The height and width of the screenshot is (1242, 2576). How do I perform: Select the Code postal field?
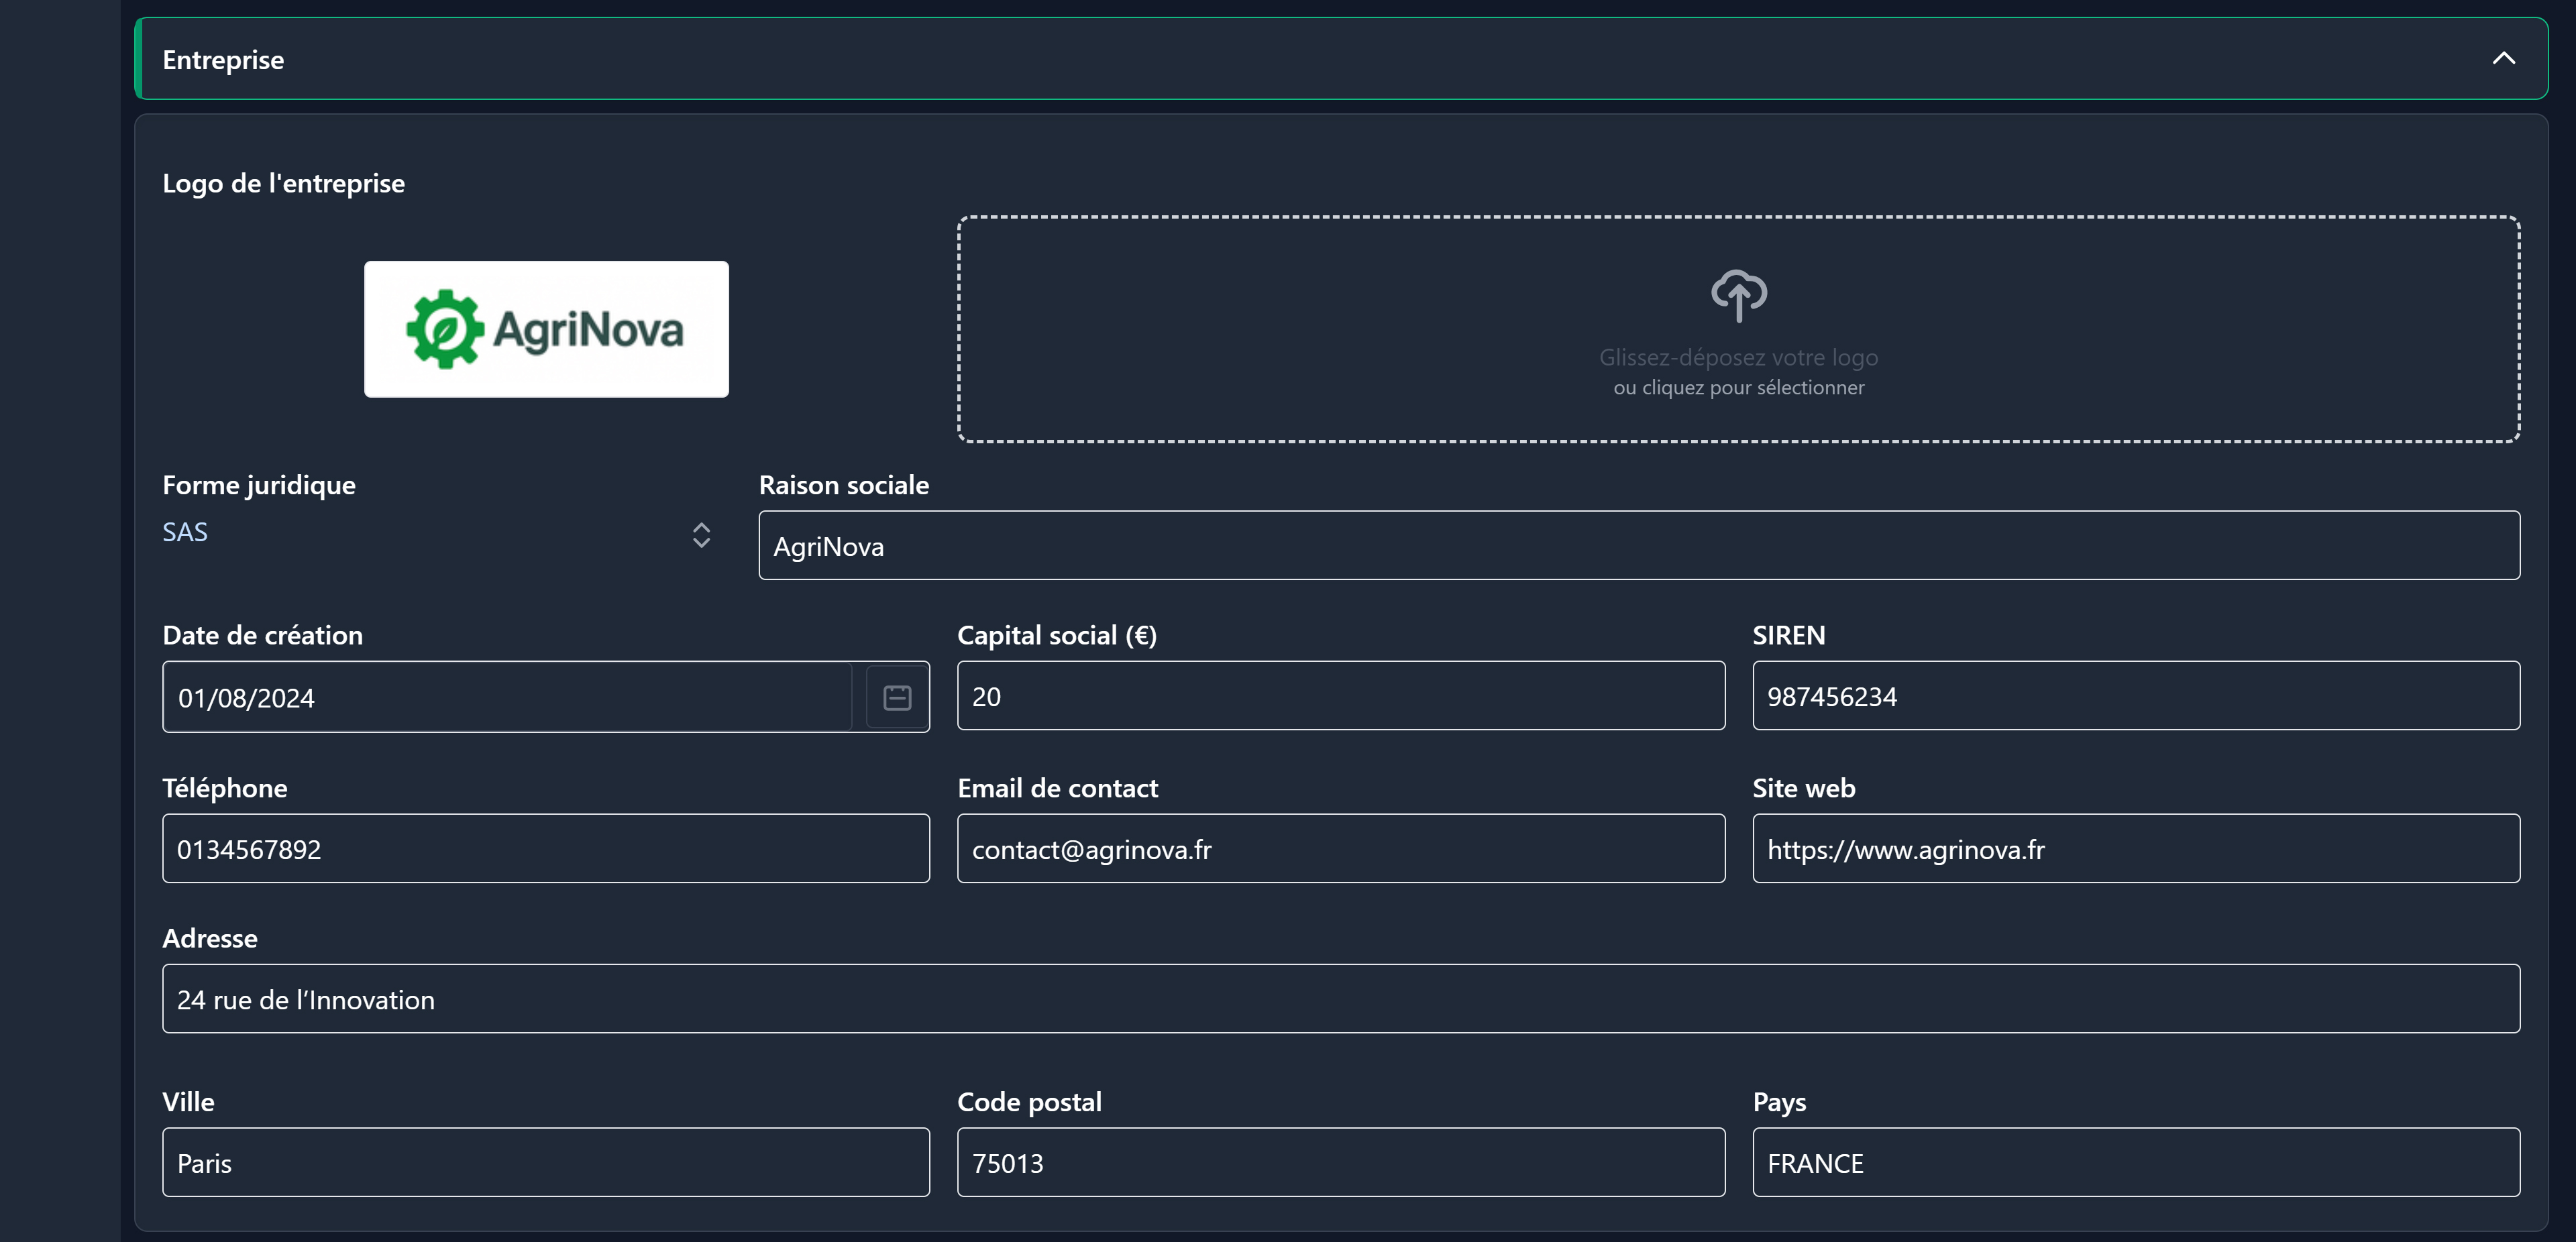1340,1162
